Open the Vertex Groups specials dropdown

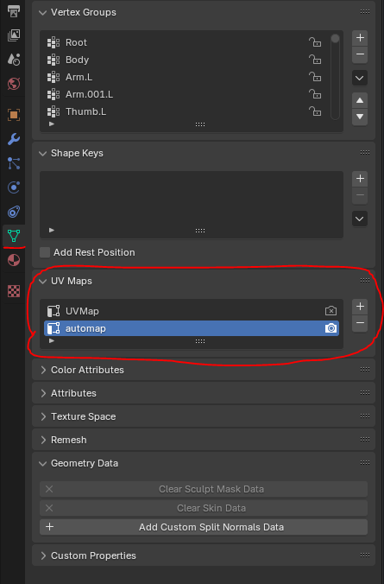tap(360, 78)
